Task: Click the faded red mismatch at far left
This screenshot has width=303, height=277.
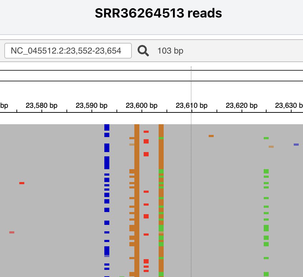Action: [12, 232]
